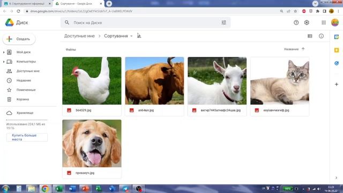Open Telegram from the taskbar
Viewport: 343px width, 193px height.
[125, 189]
